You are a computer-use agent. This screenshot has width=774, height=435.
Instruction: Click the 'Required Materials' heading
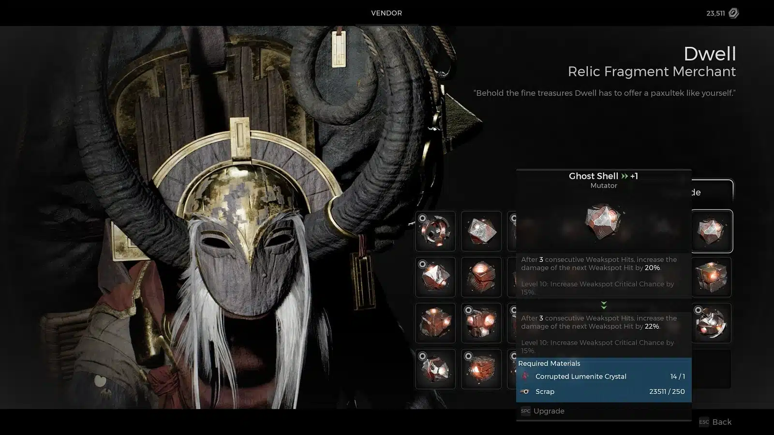tap(549, 363)
